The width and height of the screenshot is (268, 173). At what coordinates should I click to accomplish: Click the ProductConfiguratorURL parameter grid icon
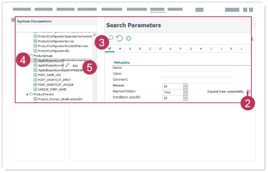coord(35,51)
